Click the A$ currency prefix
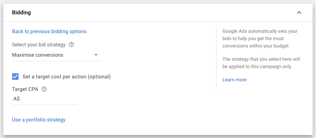Screen dimensions: 316x138 17,99
